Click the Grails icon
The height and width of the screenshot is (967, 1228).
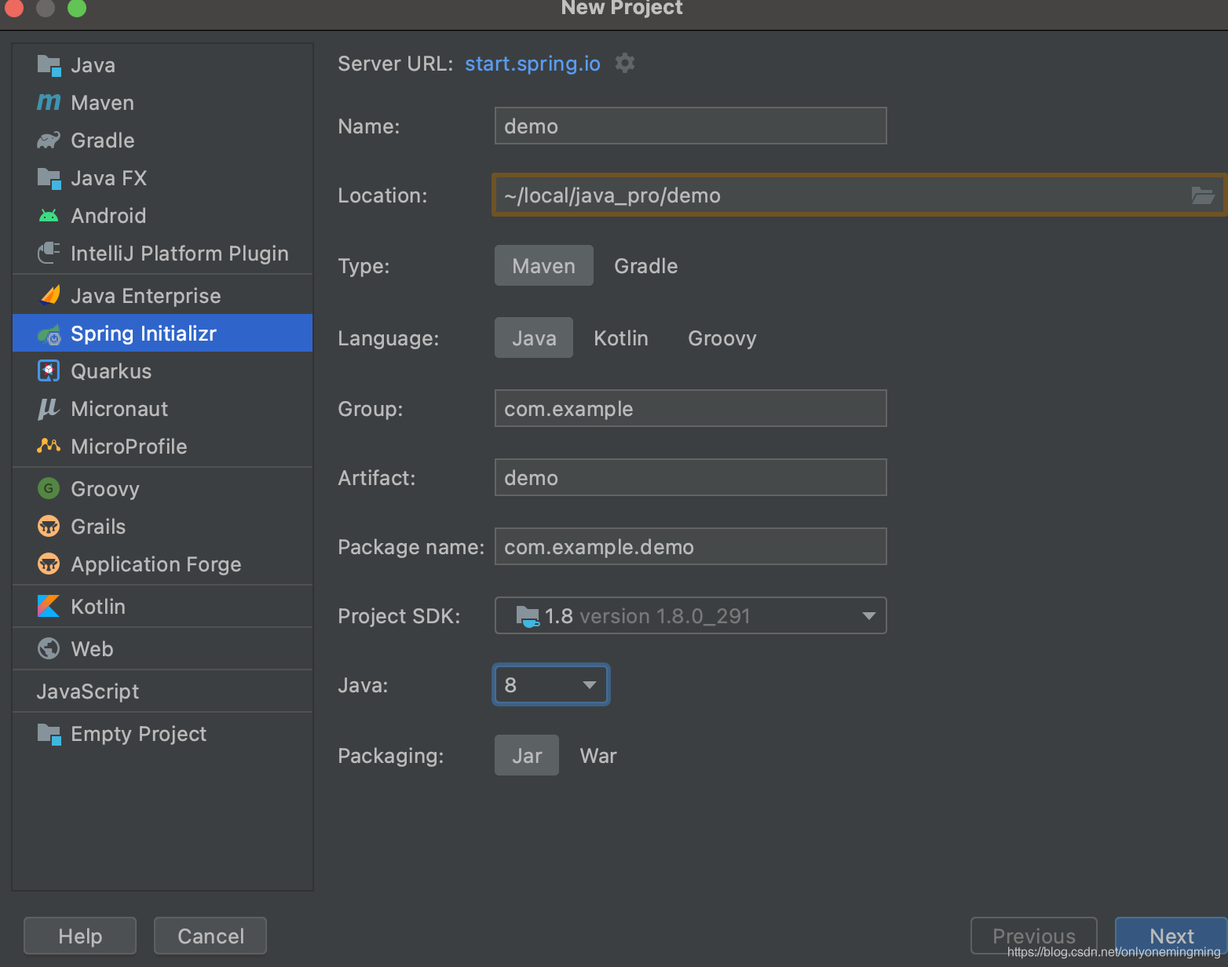pyautogui.click(x=49, y=526)
